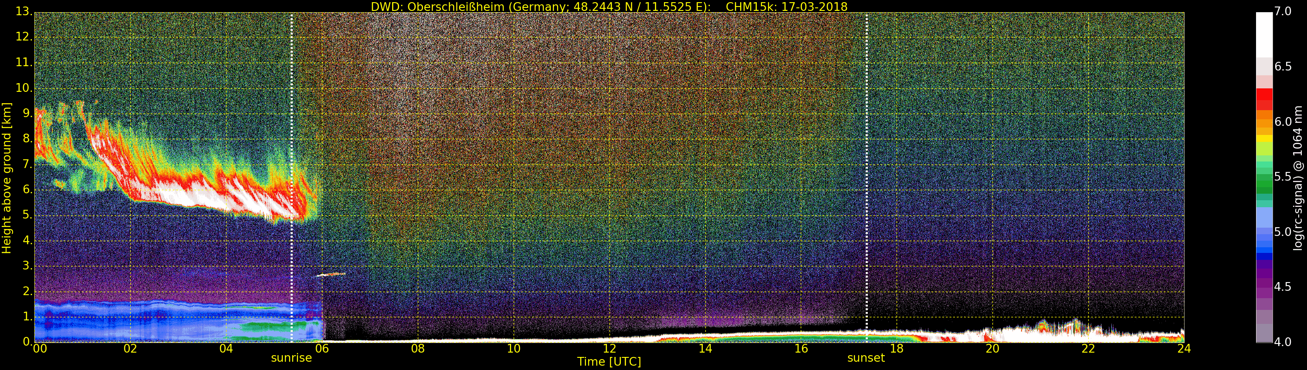Click the '5.' km height tick label
This screenshot has height=370, width=1307.
pos(27,215)
